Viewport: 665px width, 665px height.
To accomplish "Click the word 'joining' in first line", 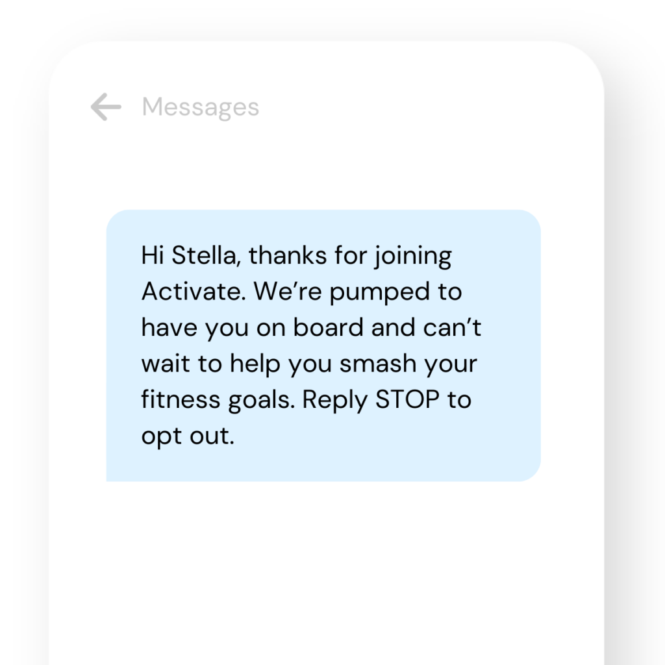I will tap(413, 257).
